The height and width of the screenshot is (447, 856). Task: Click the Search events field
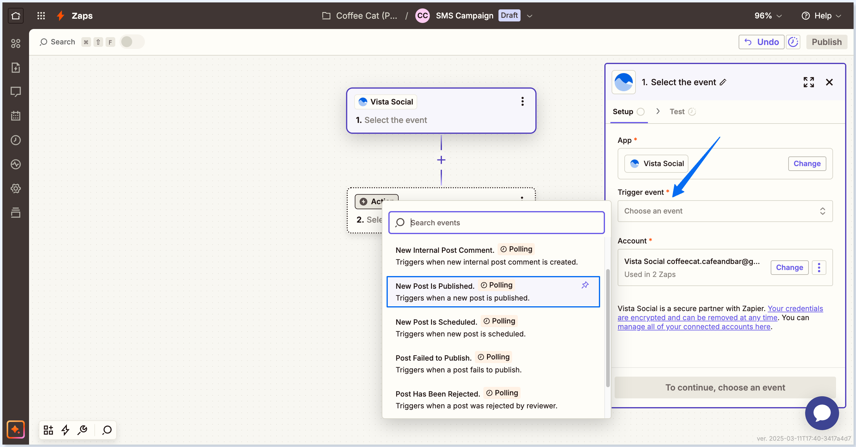click(496, 223)
